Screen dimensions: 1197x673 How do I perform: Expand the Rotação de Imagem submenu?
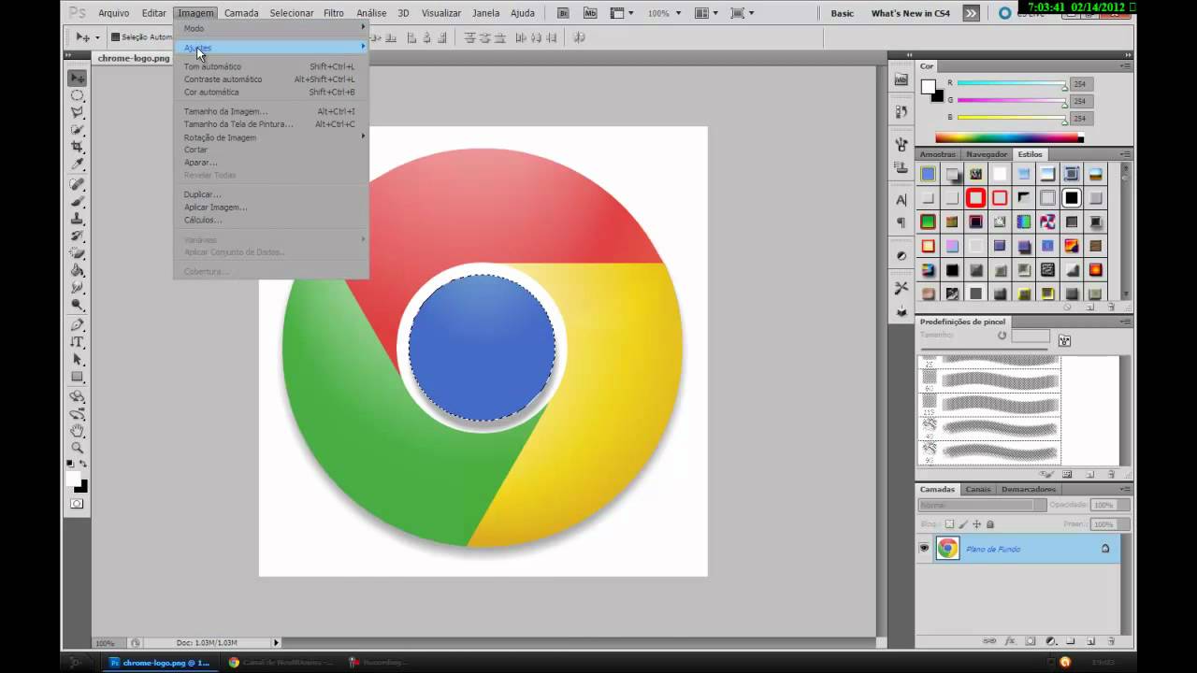pyautogui.click(x=270, y=137)
